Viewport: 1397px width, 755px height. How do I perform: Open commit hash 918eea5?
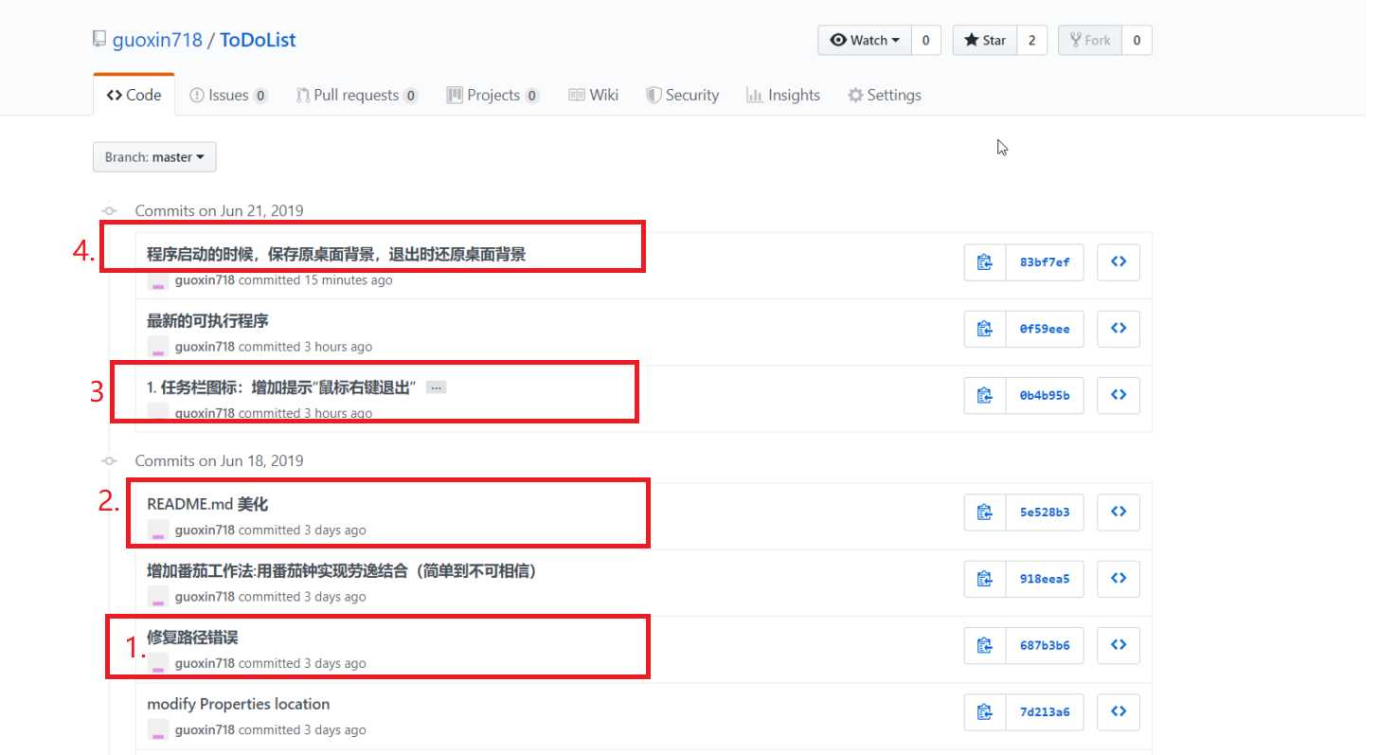[x=1045, y=578]
